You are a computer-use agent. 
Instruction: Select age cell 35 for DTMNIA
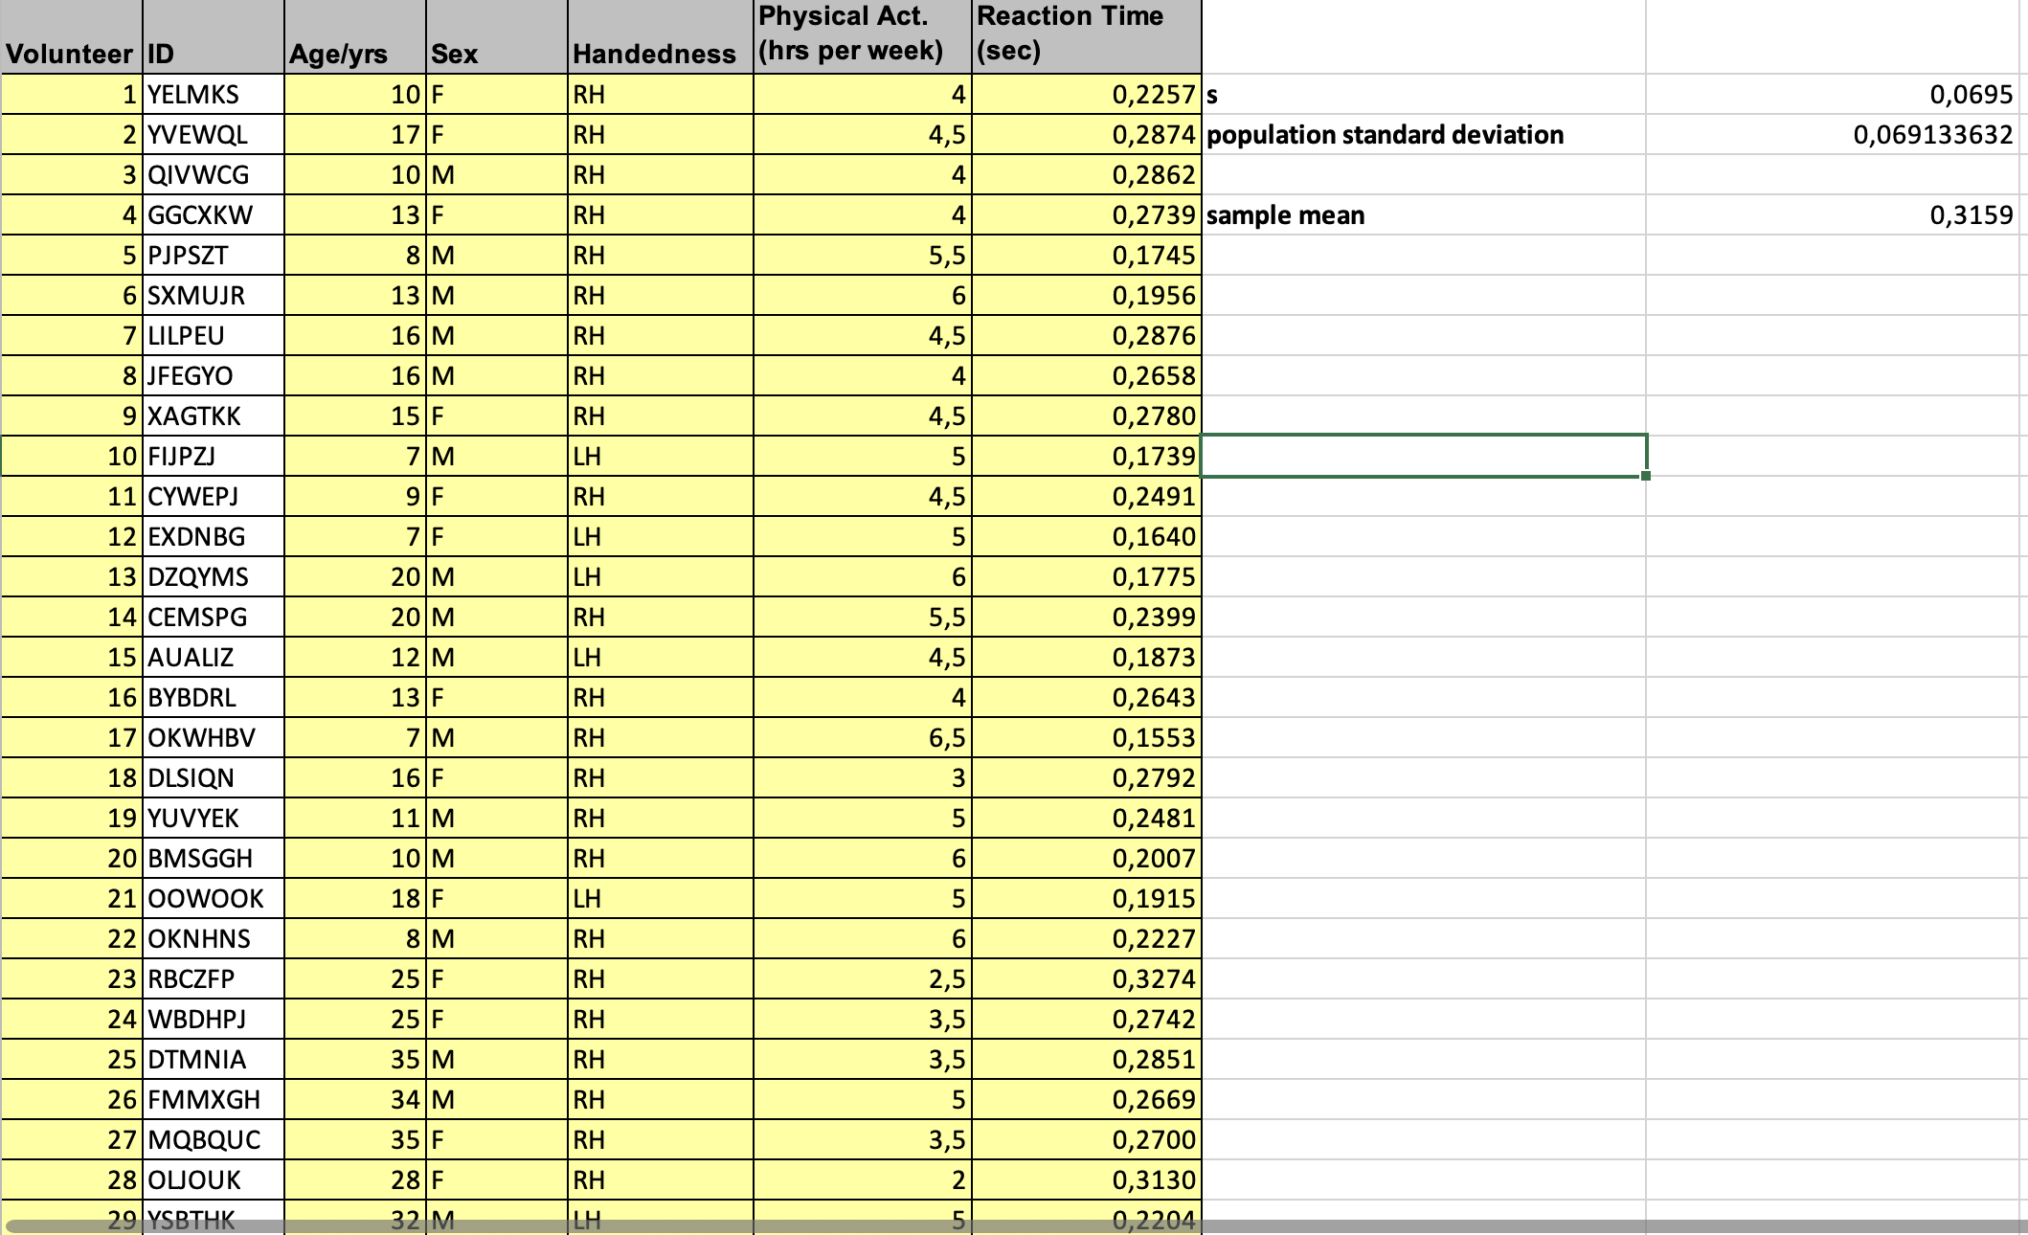[354, 1060]
